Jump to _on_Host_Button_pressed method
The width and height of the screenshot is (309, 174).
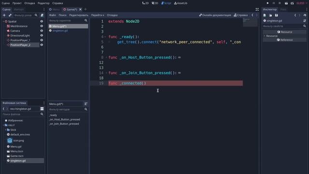pos(64,119)
